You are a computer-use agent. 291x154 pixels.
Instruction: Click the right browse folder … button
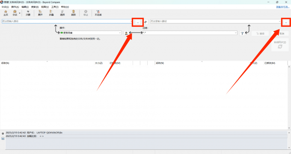(286, 23)
